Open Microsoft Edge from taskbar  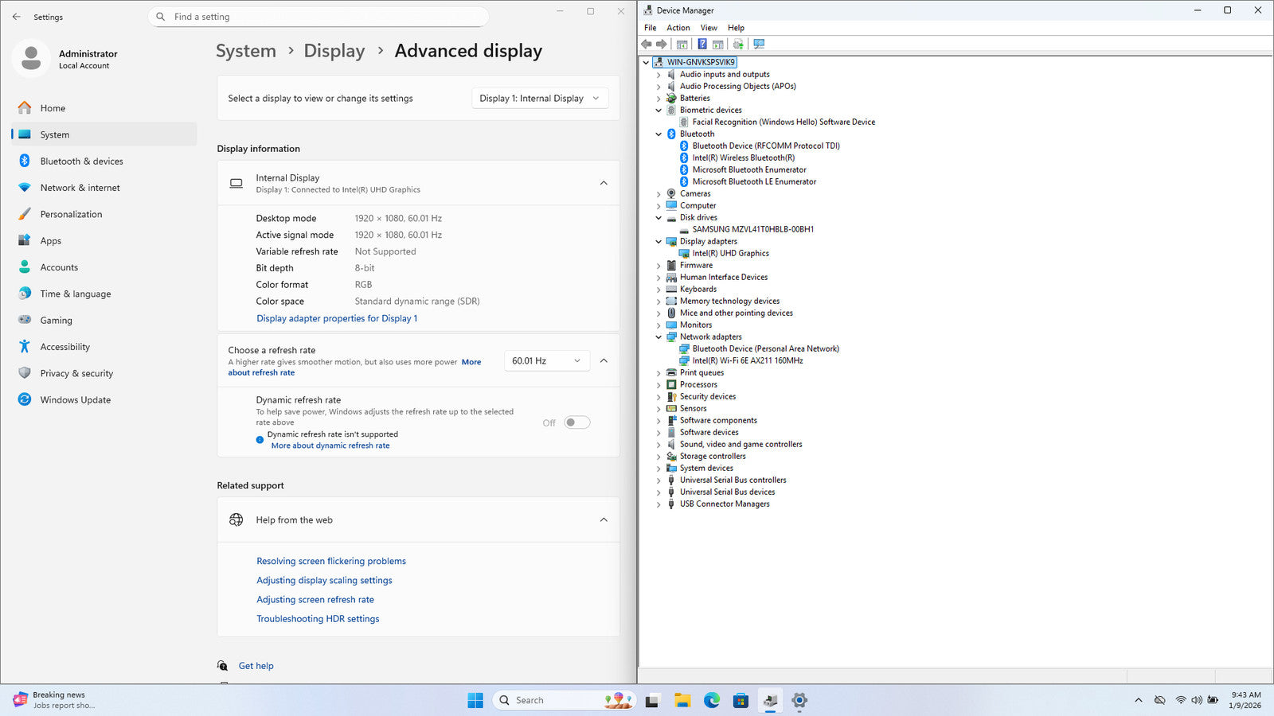point(711,700)
